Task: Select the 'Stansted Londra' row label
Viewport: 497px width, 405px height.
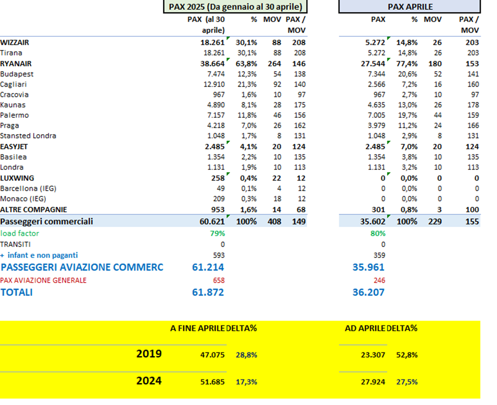Action: tap(28, 136)
